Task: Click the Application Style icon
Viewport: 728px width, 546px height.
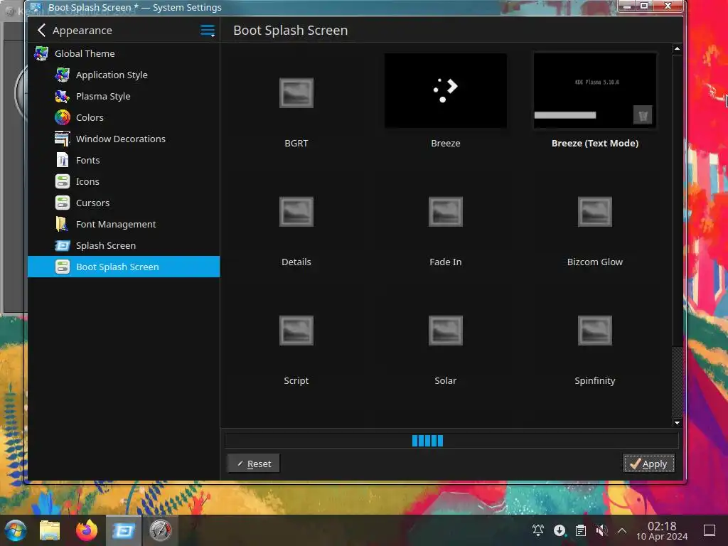Action: (x=63, y=75)
